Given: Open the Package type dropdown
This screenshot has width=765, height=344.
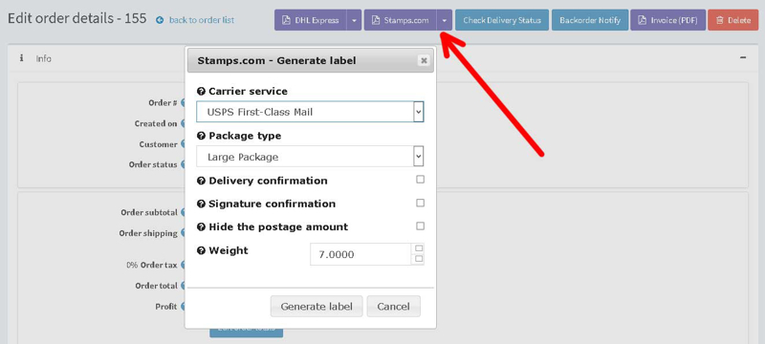Looking at the screenshot, I should (x=310, y=157).
